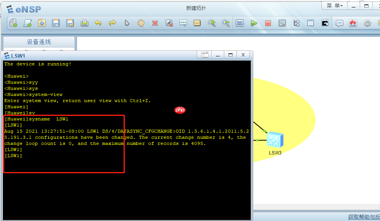Image resolution: width=380 pixels, height=221 pixels.
Task: Close the LSW1 terminal window
Action: (x=243, y=55)
